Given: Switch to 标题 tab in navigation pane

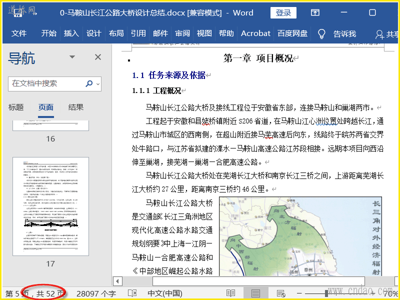Looking at the screenshot, I should 16,107.
